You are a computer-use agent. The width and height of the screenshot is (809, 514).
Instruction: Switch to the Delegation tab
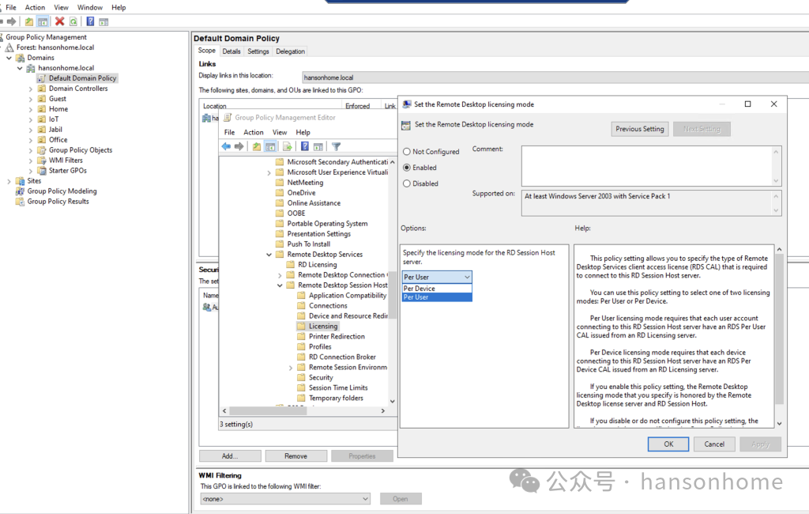tap(290, 51)
